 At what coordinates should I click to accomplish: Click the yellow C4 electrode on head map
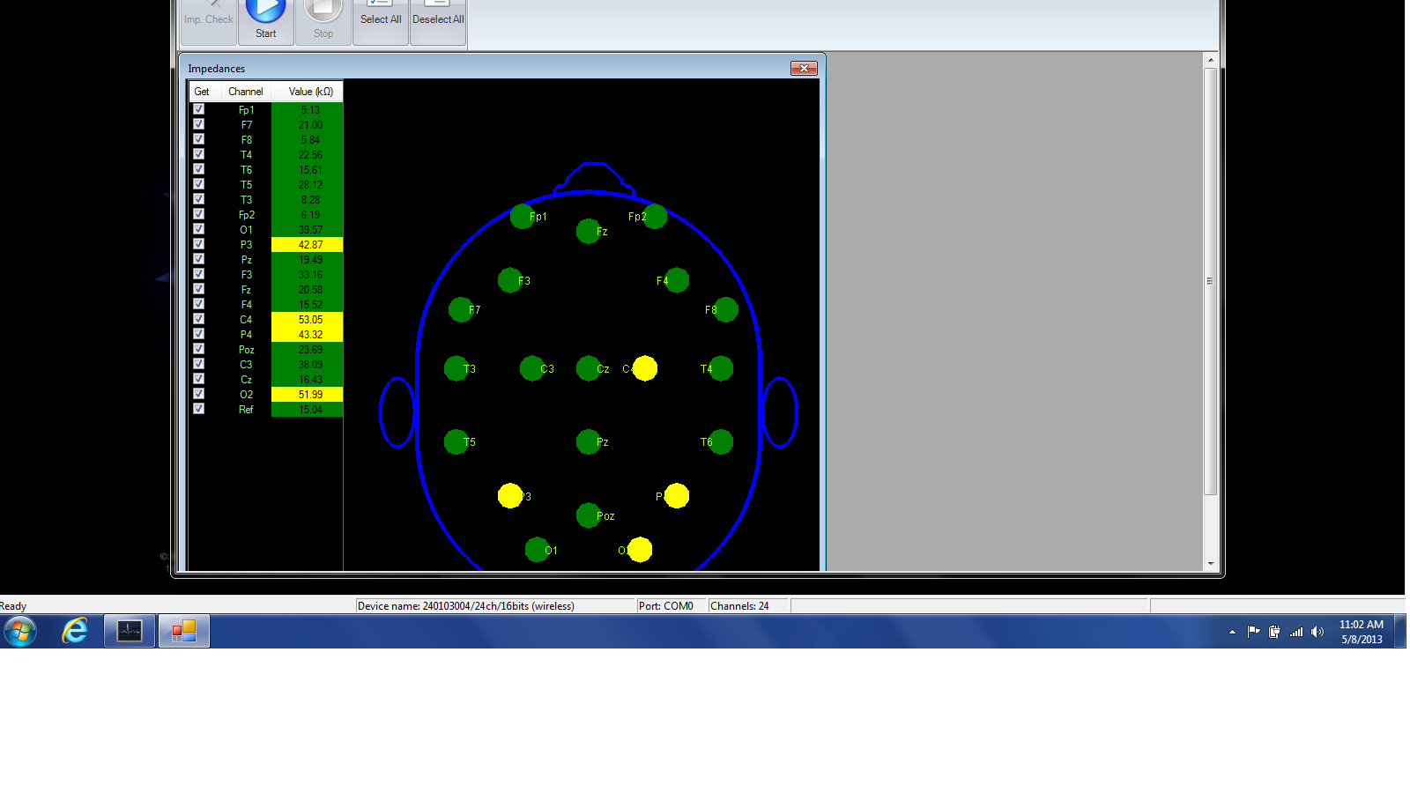645,368
